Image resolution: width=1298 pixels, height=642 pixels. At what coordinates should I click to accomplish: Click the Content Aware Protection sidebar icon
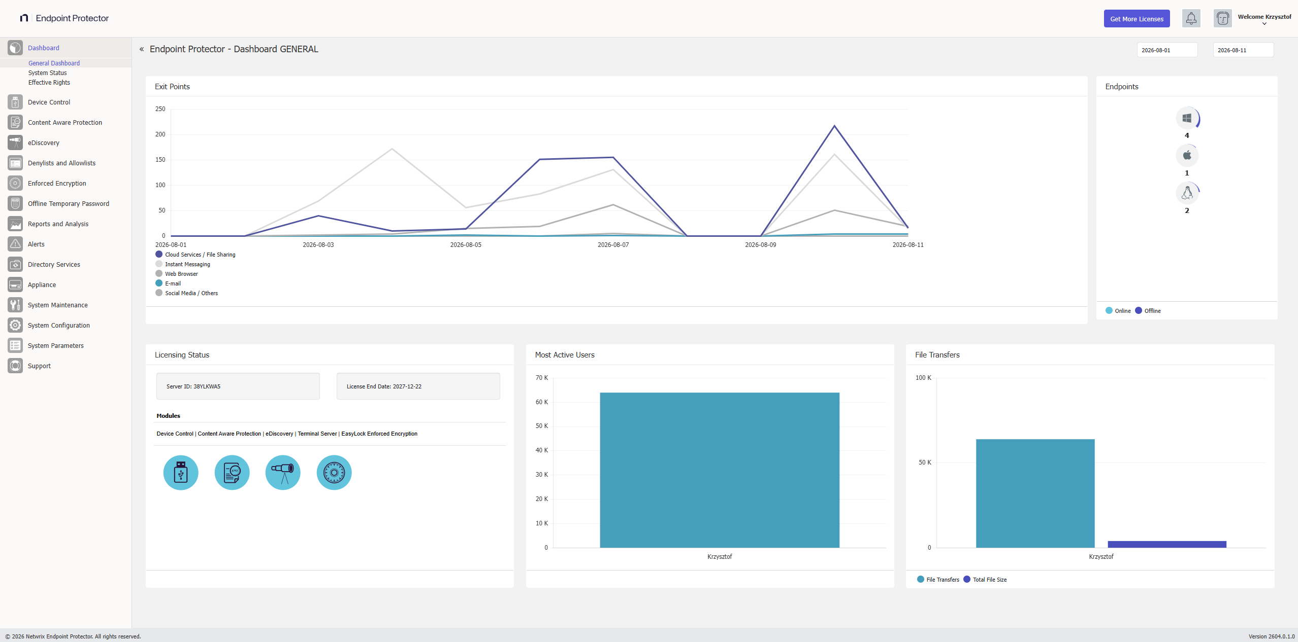pyautogui.click(x=15, y=122)
